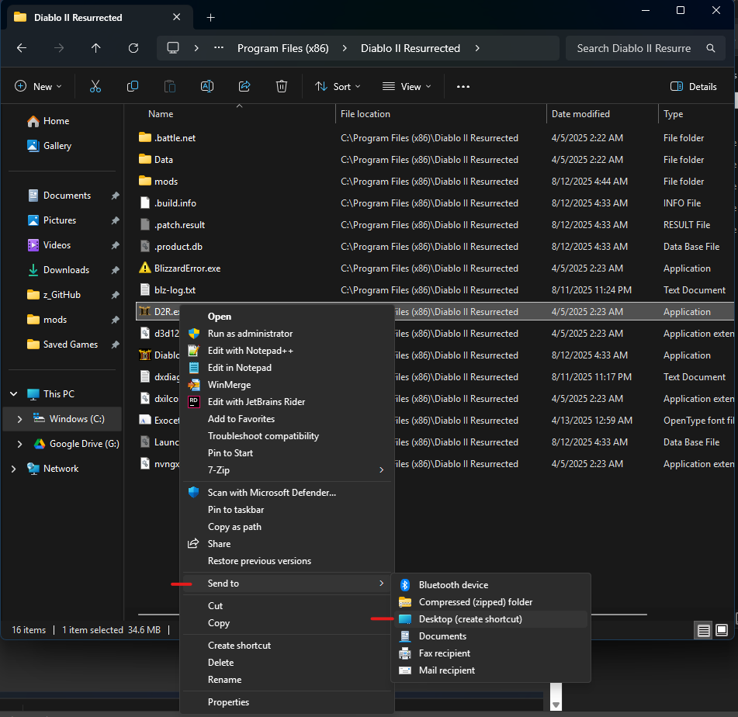Image resolution: width=738 pixels, height=717 pixels.
Task: Expand the Network tree node
Action: click(x=14, y=469)
